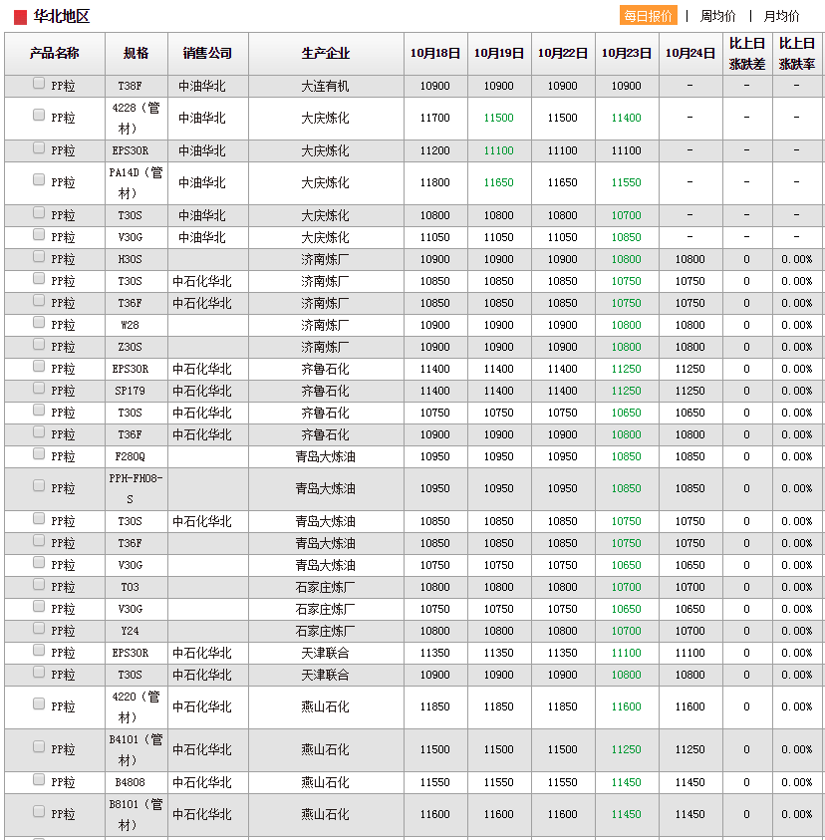Viewport: 825px width, 840px height.
Task: Click 11350 on 10月18日 in 天津联合 EPS30R row
Action: point(435,653)
